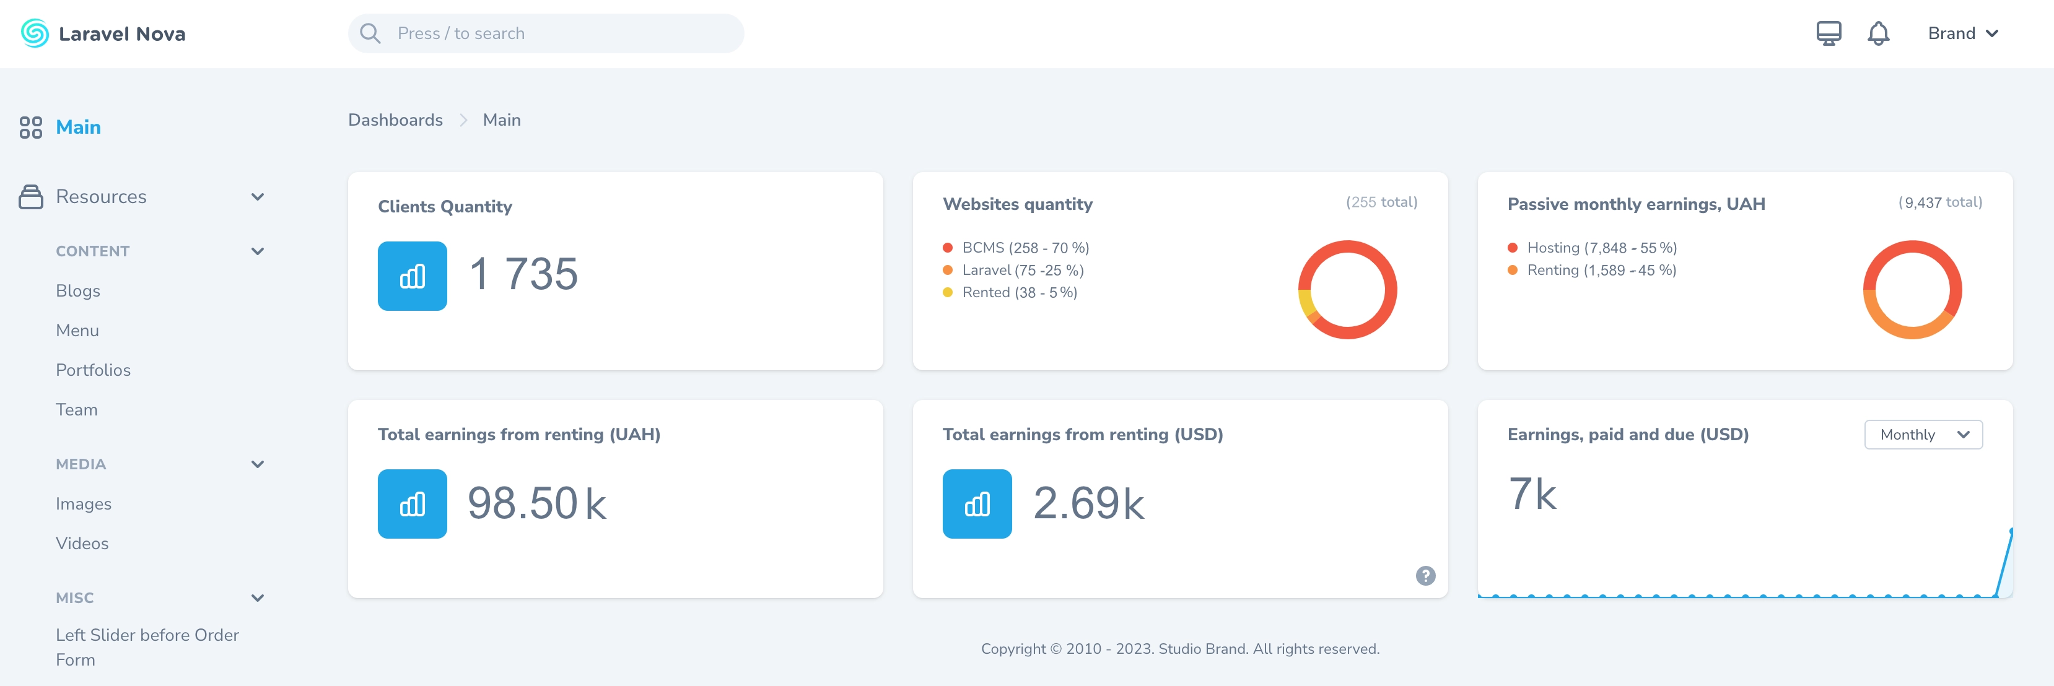Viewport: 2054px width, 686px height.
Task: Open the Monthly period dropdown
Action: 1923,435
